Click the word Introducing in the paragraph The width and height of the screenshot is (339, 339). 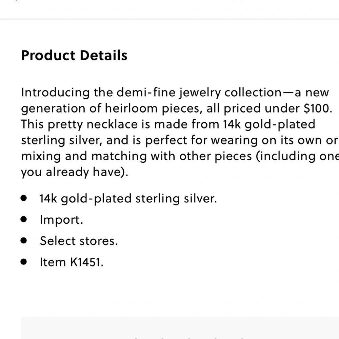55,93
